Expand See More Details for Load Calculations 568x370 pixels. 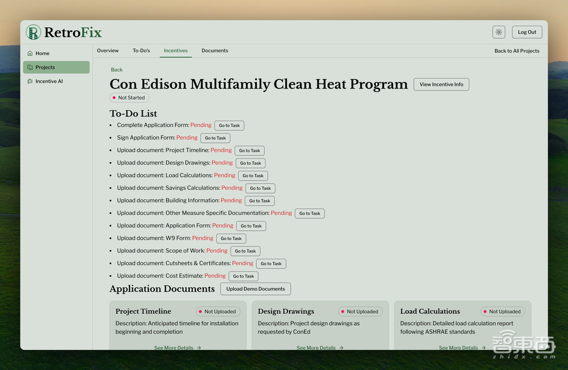pyautogui.click(x=462, y=348)
